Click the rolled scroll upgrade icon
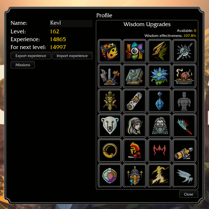The width and height of the screenshot is (209, 209). click(135, 101)
